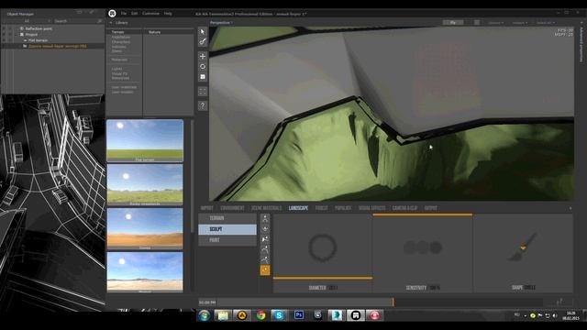
Task: Click the square icon next to Fly button
Action: pos(477,22)
